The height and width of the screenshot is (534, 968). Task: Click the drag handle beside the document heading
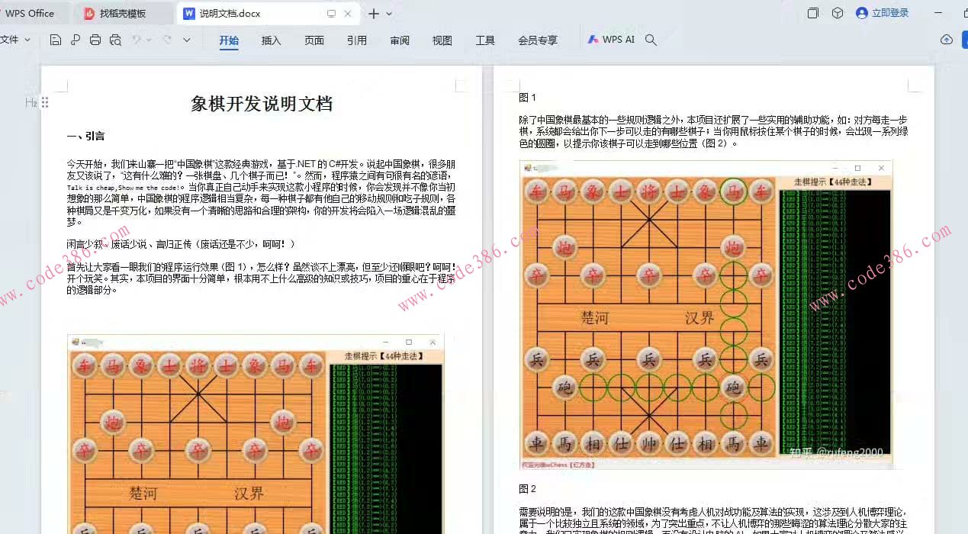44,102
